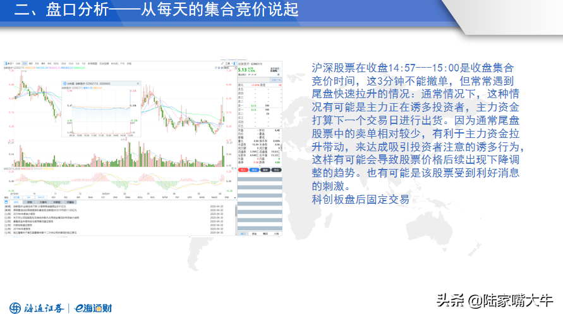Select the ROC indicator
This screenshot has height=317, width=563.
[x=153, y=197]
